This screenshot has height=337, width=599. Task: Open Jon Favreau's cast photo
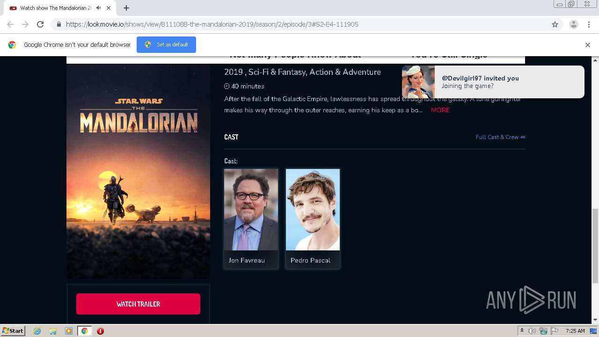click(251, 210)
